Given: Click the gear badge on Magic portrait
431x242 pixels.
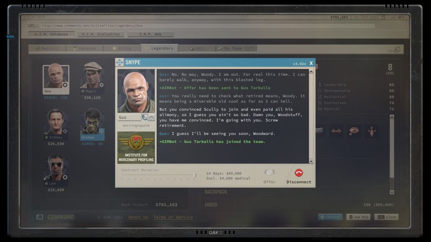Looking at the screenshot, I should click(102, 85).
